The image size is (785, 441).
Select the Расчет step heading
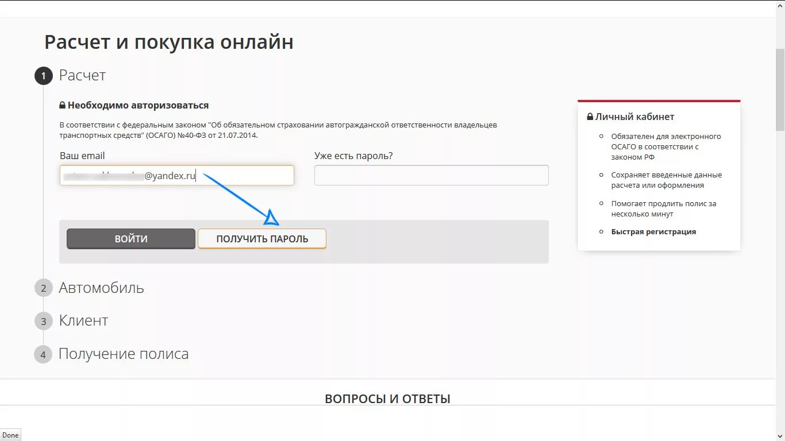[x=82, y=75]
